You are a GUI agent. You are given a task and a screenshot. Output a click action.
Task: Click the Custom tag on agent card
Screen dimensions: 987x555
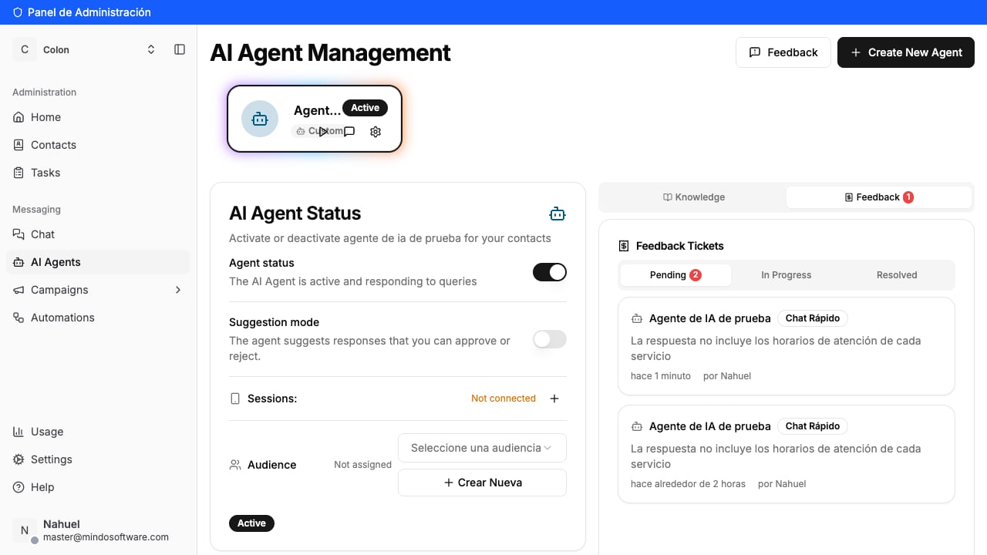click(318, 131)
